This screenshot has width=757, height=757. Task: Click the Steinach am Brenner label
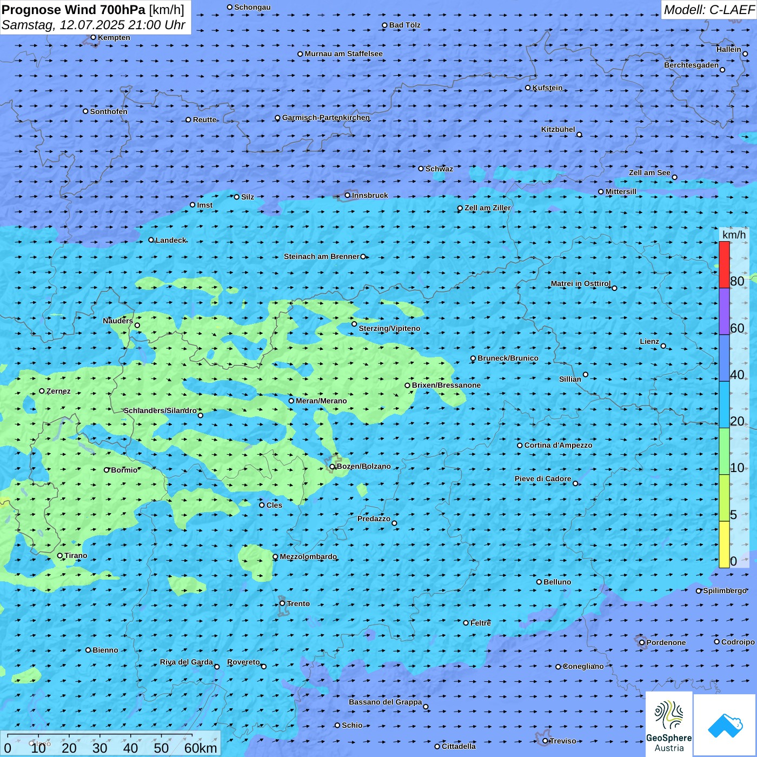[x=321, y=256]
